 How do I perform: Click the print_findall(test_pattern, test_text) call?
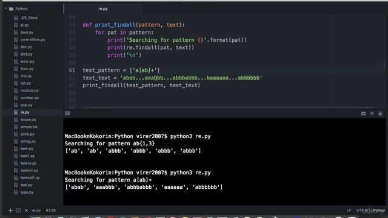point(141,85)
